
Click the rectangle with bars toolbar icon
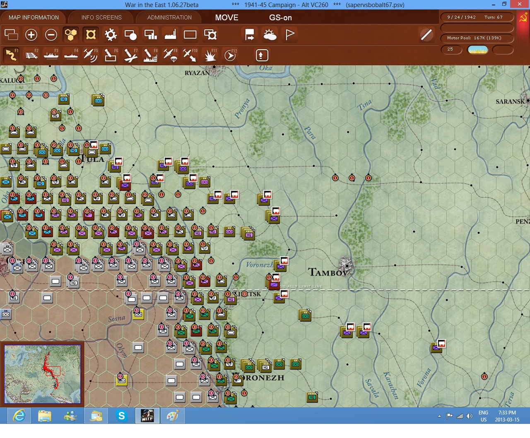[x=150, y=34]
